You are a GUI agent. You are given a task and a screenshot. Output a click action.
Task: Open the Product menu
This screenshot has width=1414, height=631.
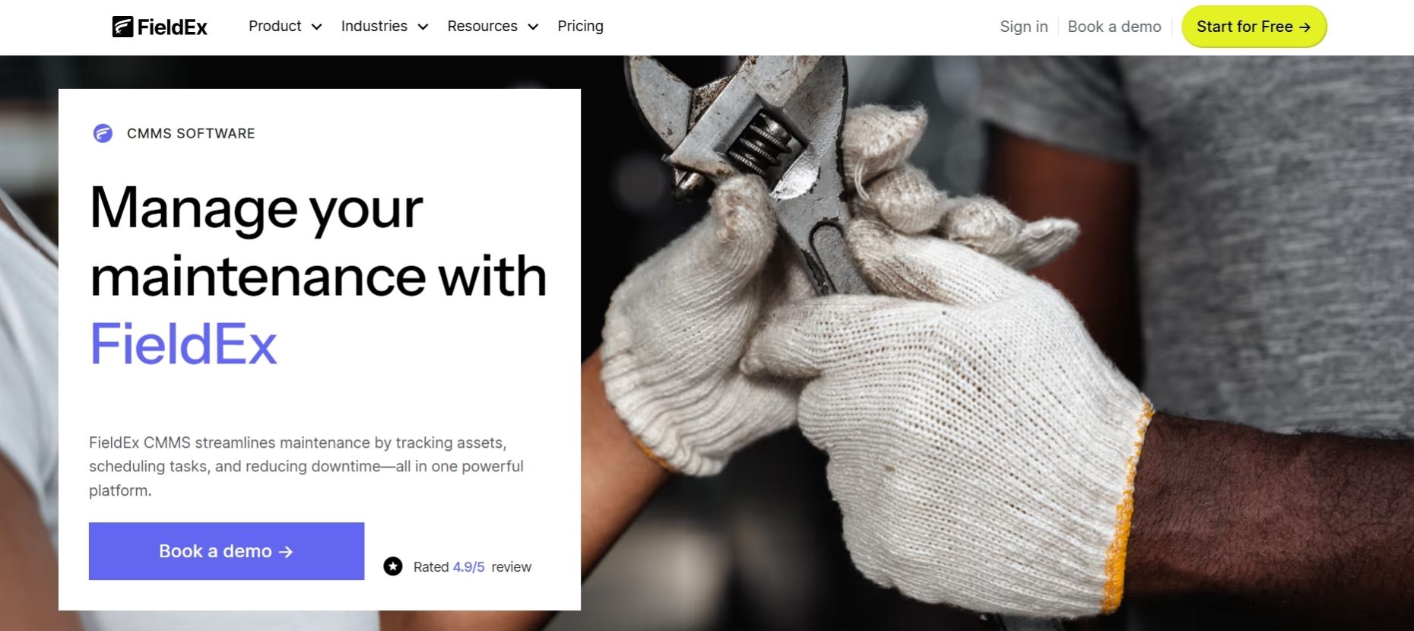pyautogui.click(x=285, y=27)
